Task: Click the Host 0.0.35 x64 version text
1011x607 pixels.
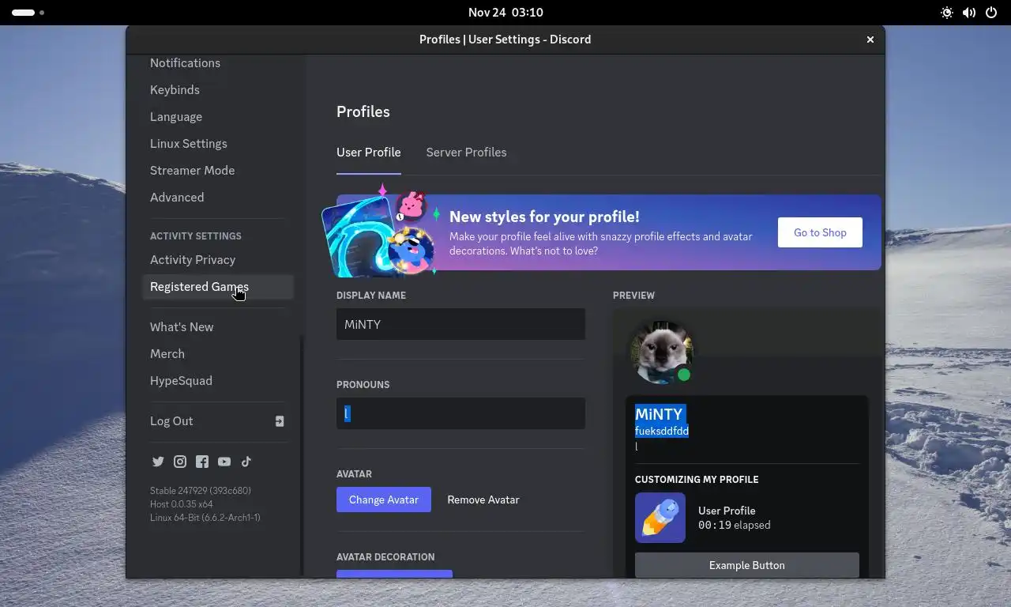Action: point(182,504)
